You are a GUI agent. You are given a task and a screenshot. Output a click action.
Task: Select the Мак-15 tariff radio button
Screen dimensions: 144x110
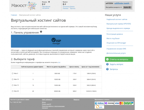pos(13,85)
